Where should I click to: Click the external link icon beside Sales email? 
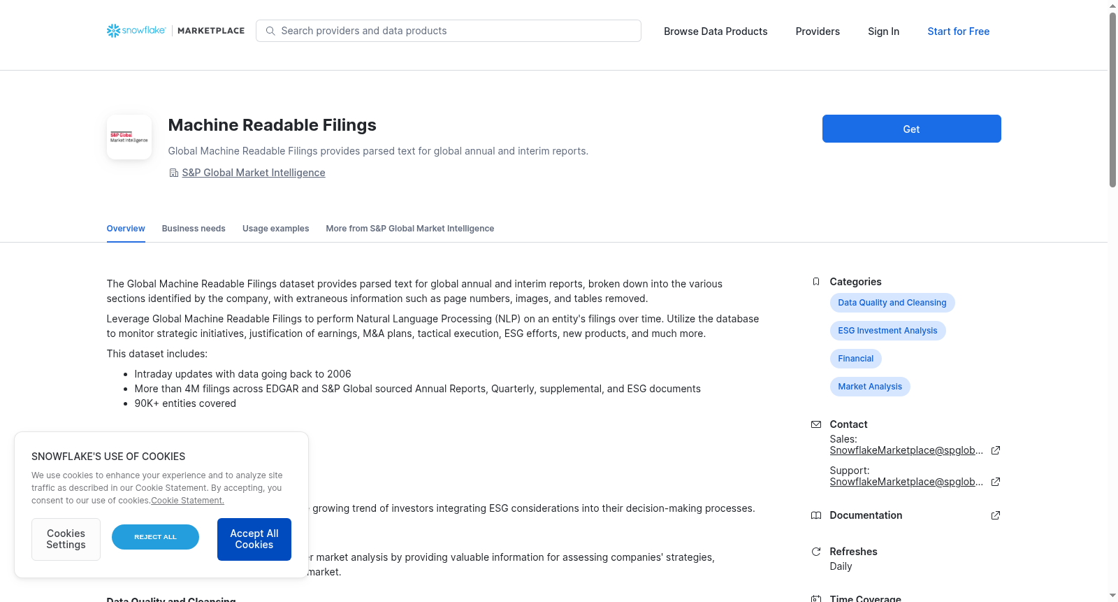coord(996,450)
